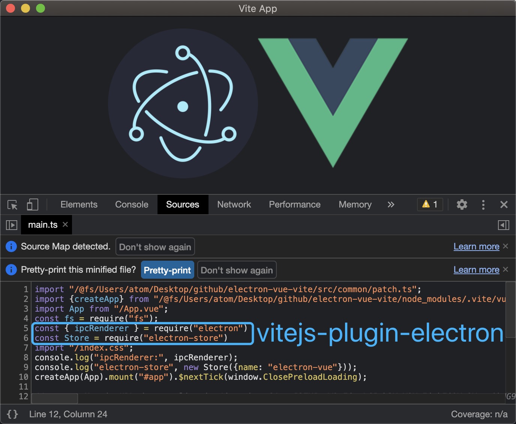The height and width of the screenshot is (424, 516).
Task: Open the customize DevTools three-dot menu
Action: (x=483, y=205)
